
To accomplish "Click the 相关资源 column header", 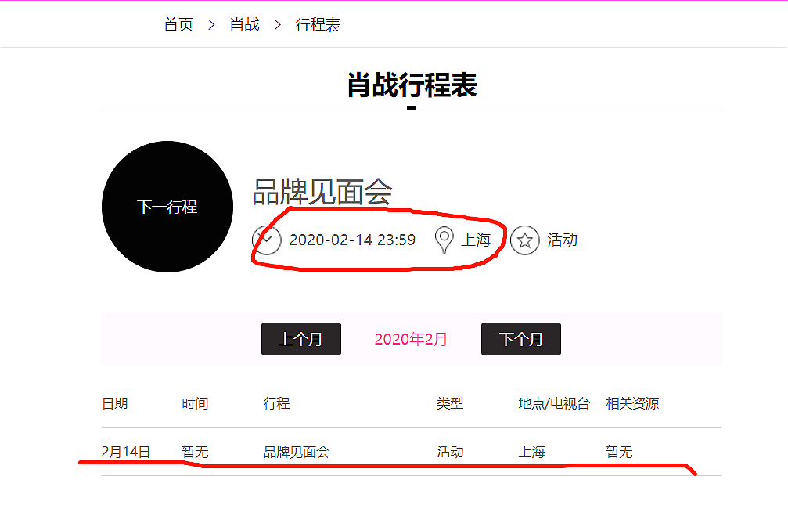I will pyautogui.click(x=632, y=403).
